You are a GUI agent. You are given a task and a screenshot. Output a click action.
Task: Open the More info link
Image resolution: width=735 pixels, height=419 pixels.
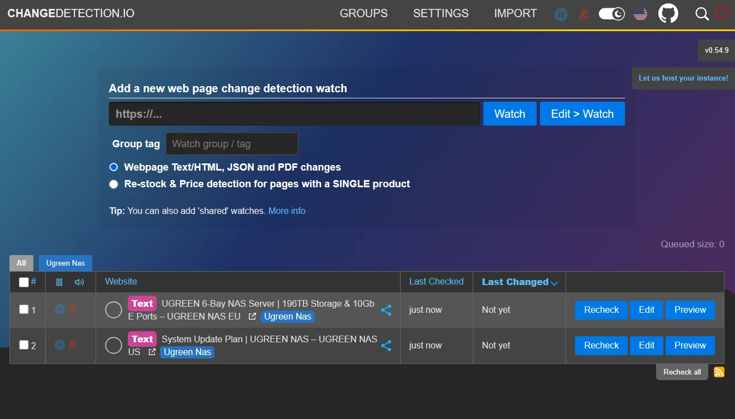coord(287,211)
